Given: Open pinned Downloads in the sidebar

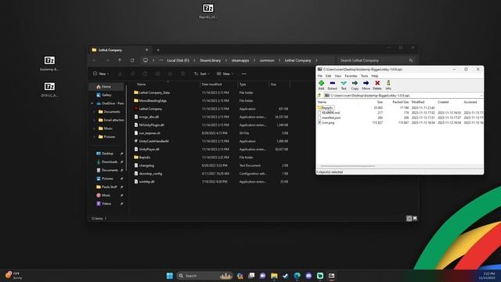Looking at the screenshot, I should pos(110,162).
